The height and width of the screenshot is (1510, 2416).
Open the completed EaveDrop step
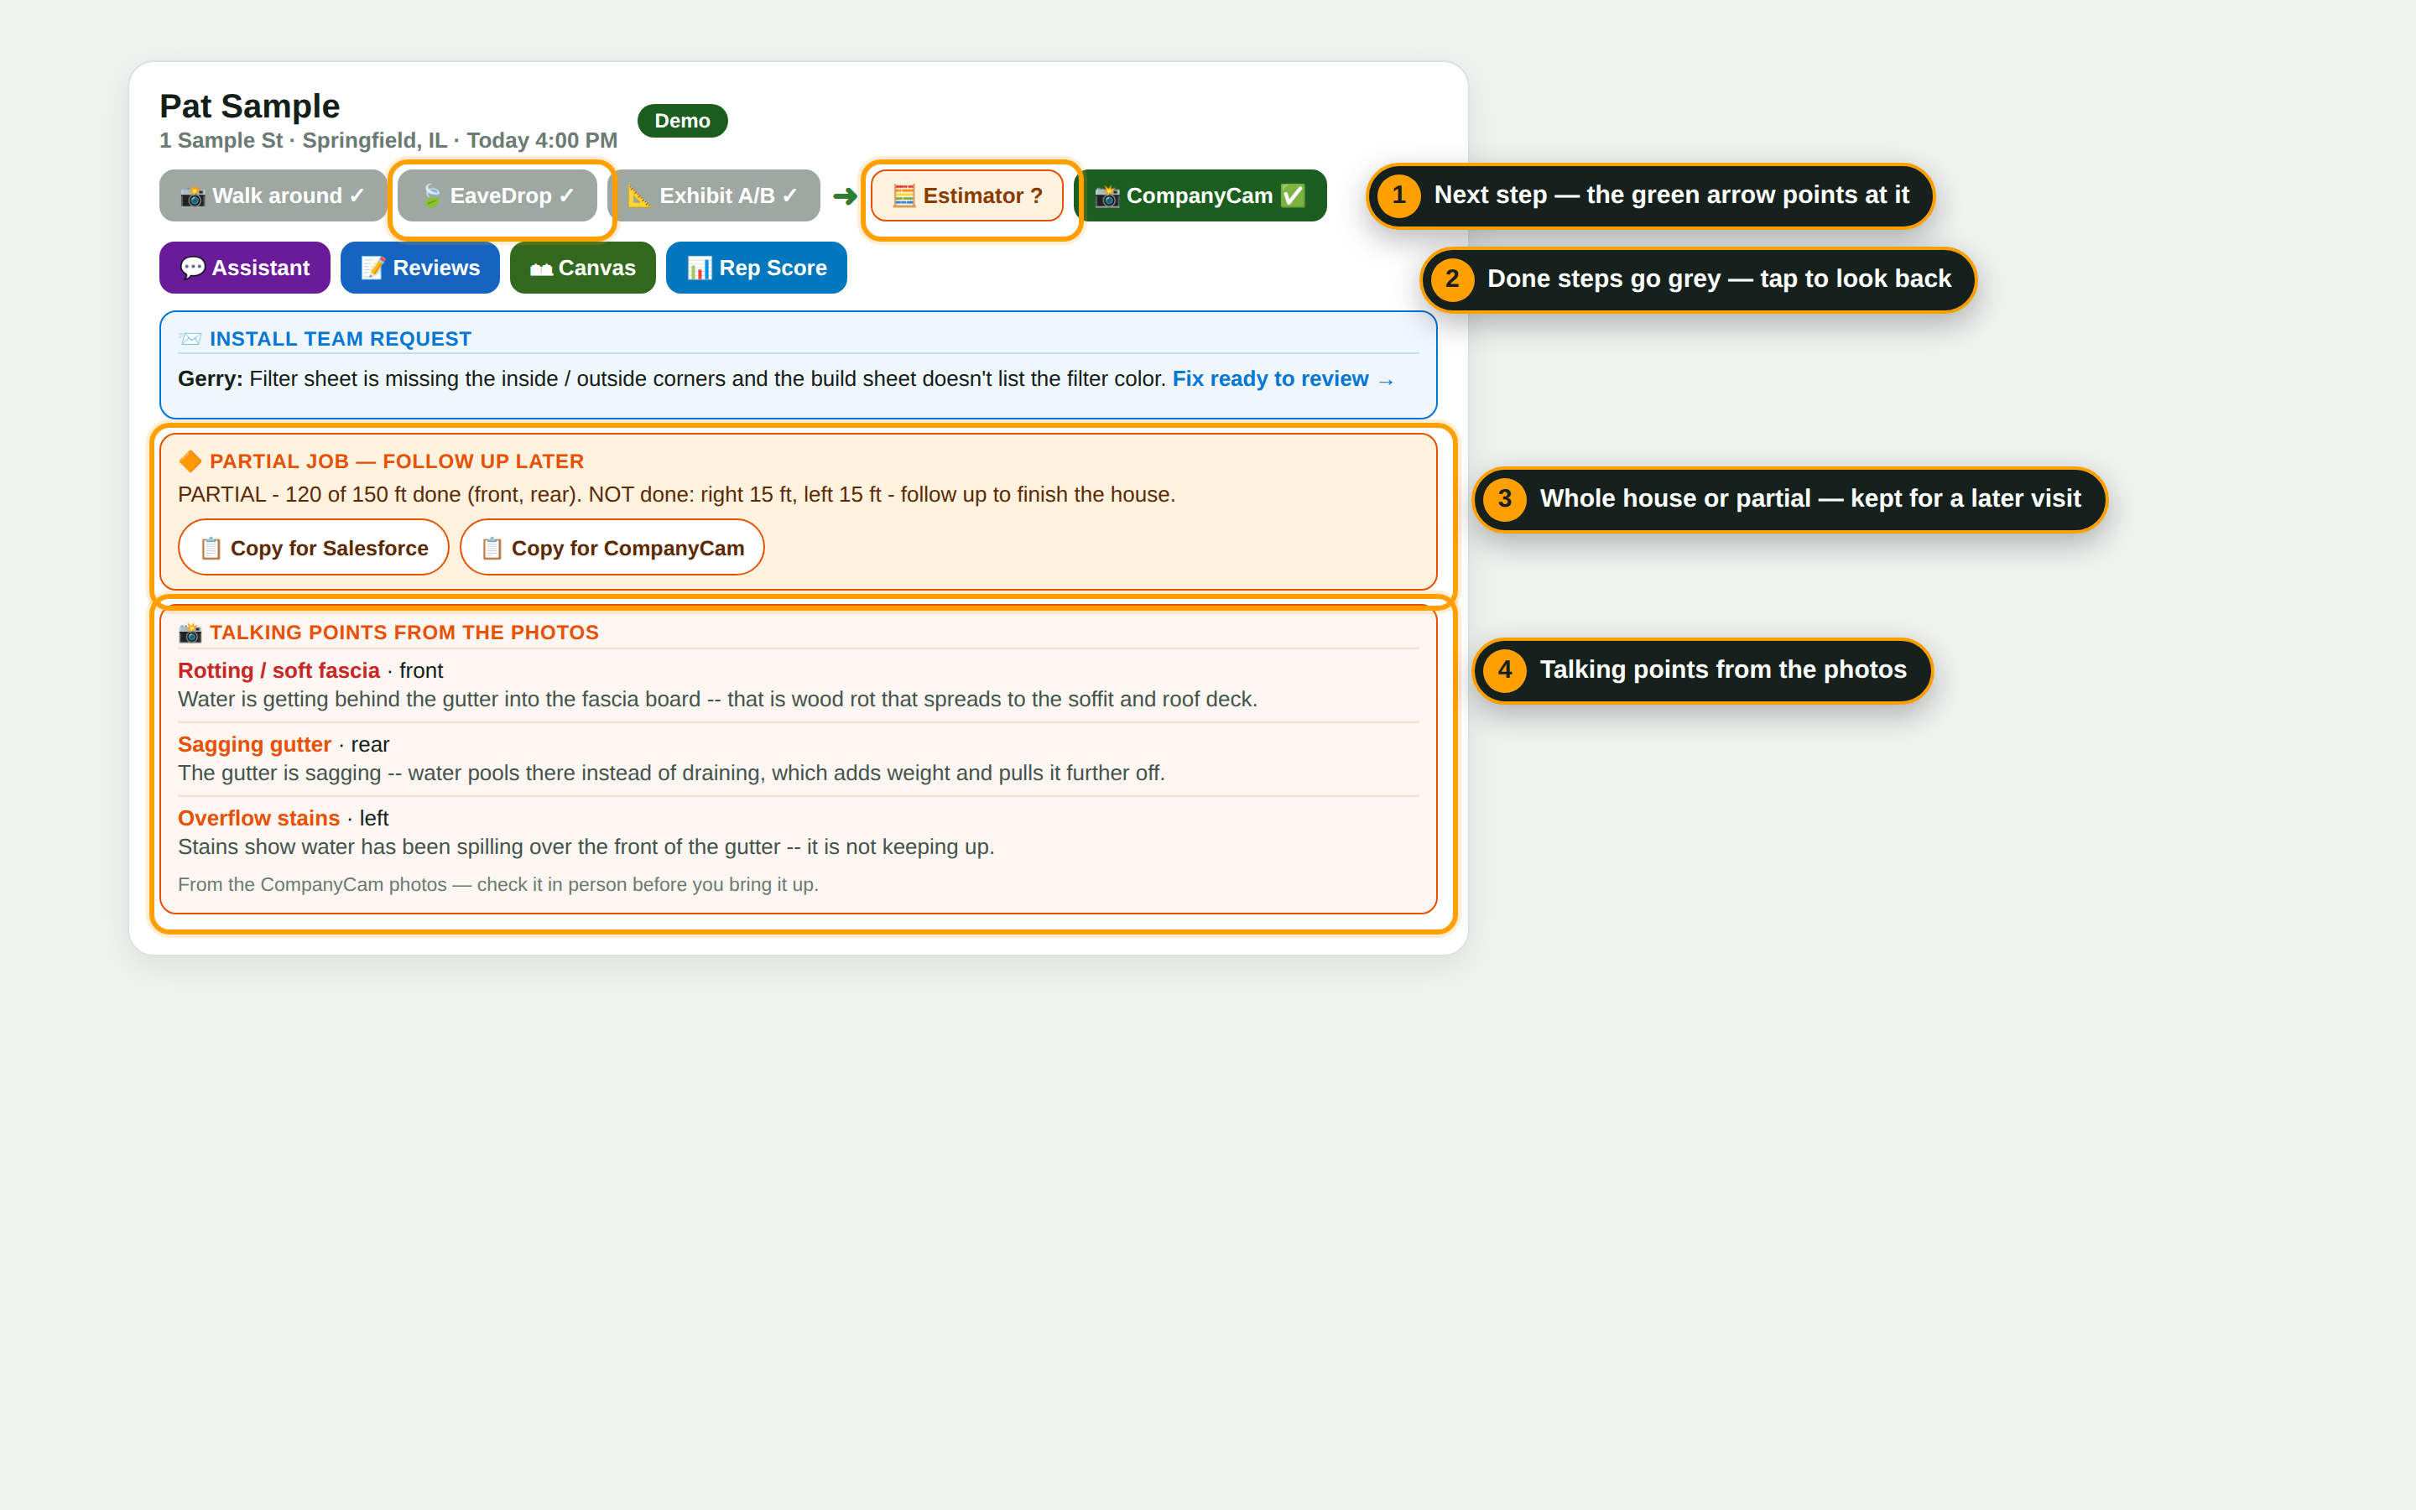[x=497, y=195]
